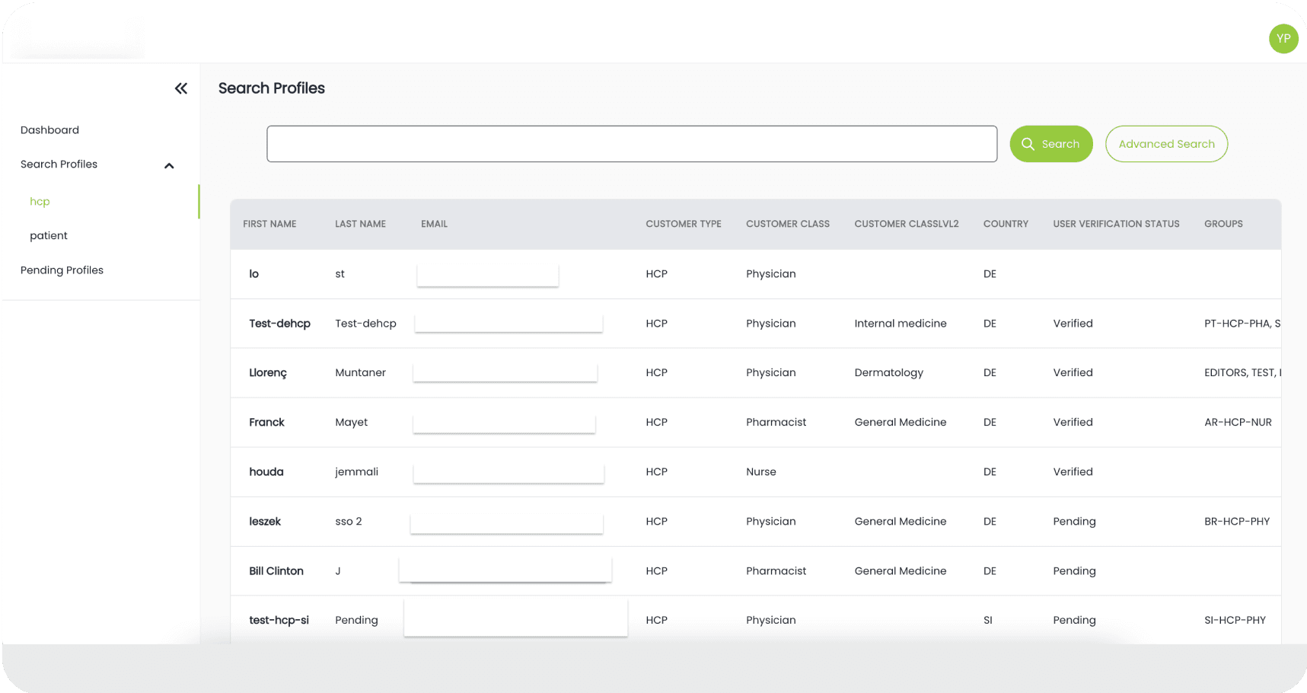The width and height of the screenshot is (1307, 693).
Task: Click the GROUPS column header
Action: [1223, 224]
